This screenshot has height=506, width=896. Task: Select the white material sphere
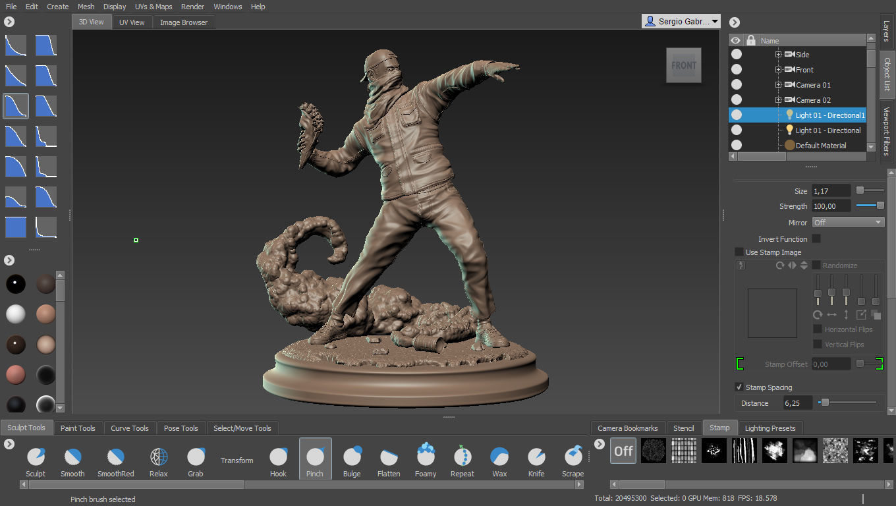[x=16, y=314]
